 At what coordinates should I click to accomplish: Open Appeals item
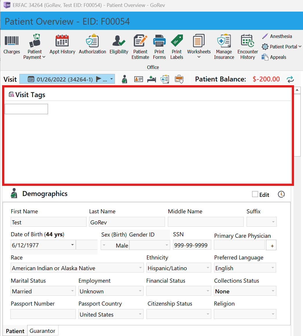(274, 57)
